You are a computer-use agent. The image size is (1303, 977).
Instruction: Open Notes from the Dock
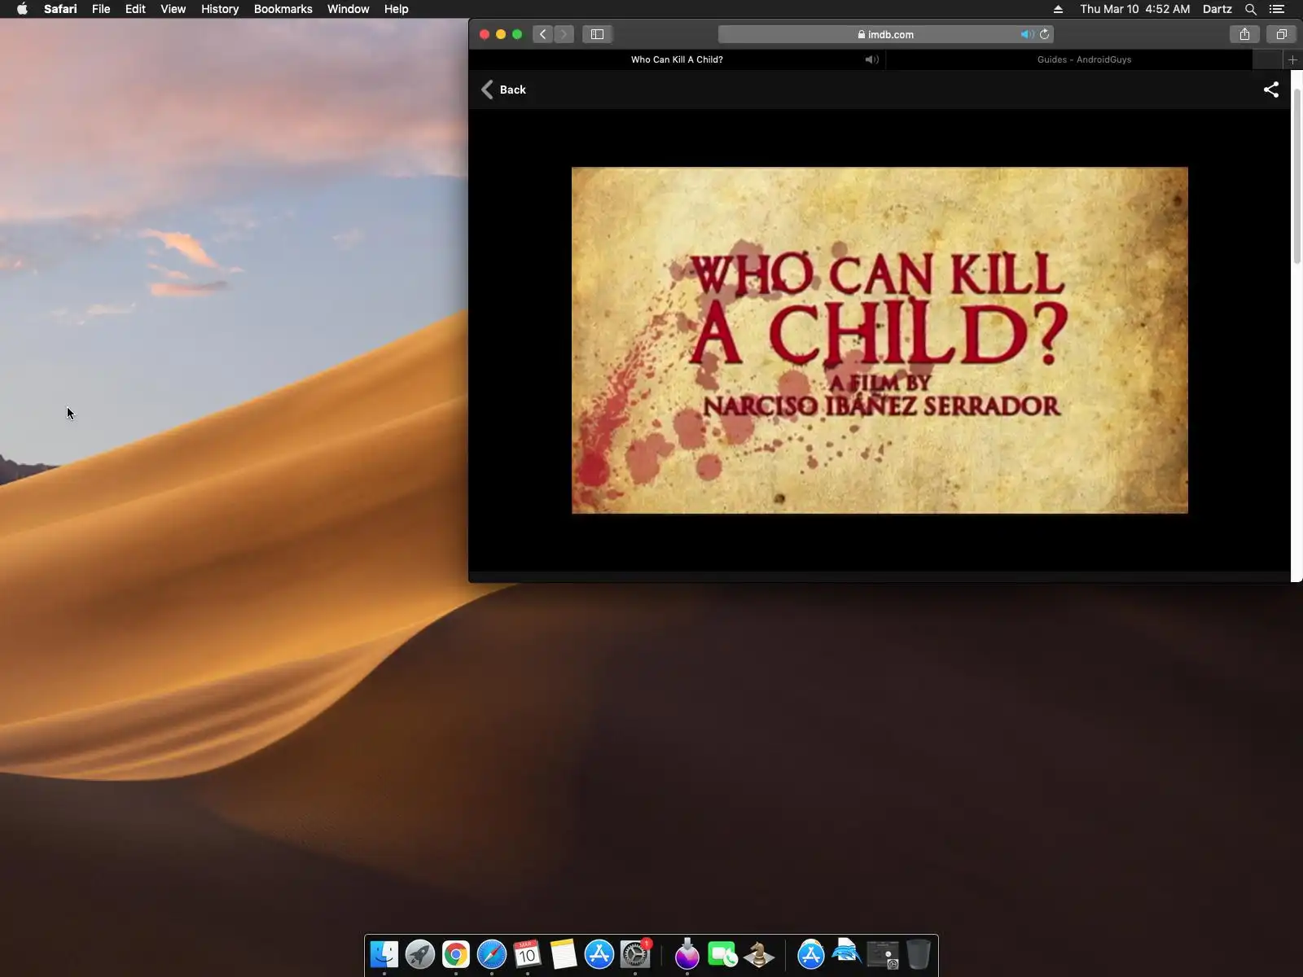(564, 954)
